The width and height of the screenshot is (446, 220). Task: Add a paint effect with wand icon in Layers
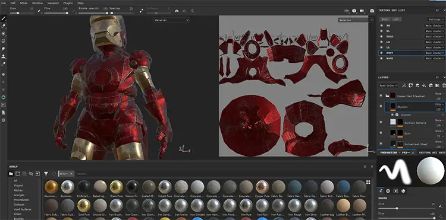(404, 85)
